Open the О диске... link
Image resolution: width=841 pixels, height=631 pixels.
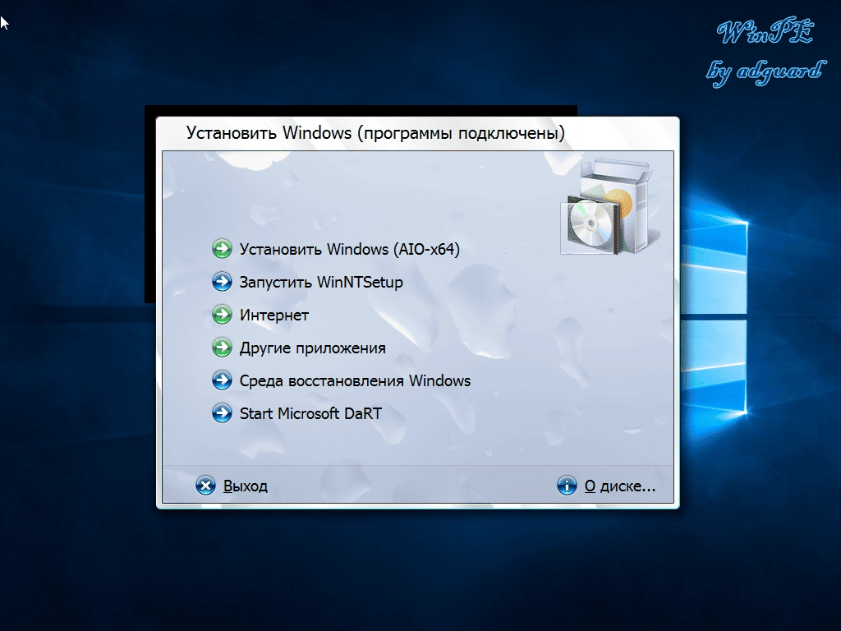(619, 486)
